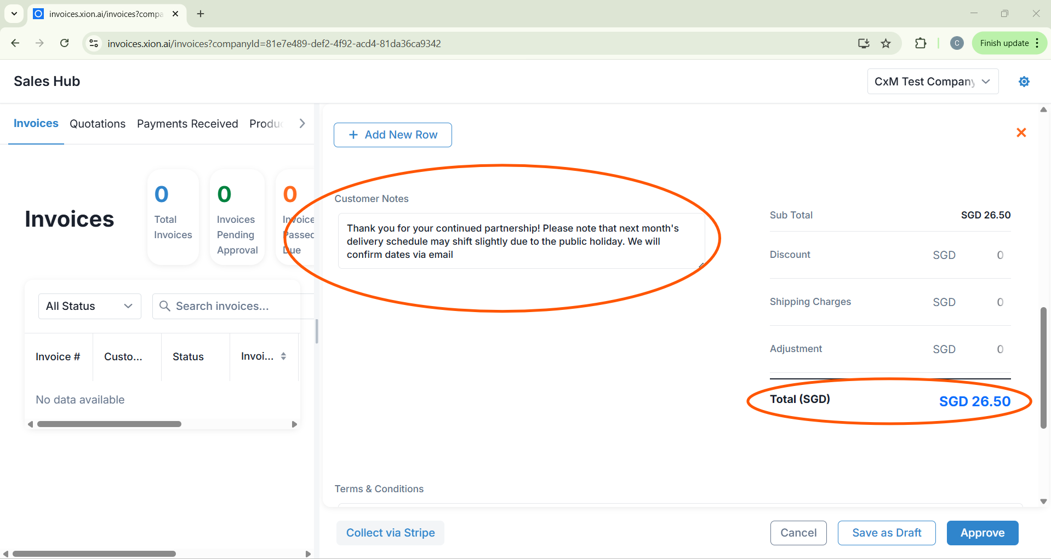1051x559 pixels.
Task: Click the browser extensions puzzle icon
Action: click(921, 43)
